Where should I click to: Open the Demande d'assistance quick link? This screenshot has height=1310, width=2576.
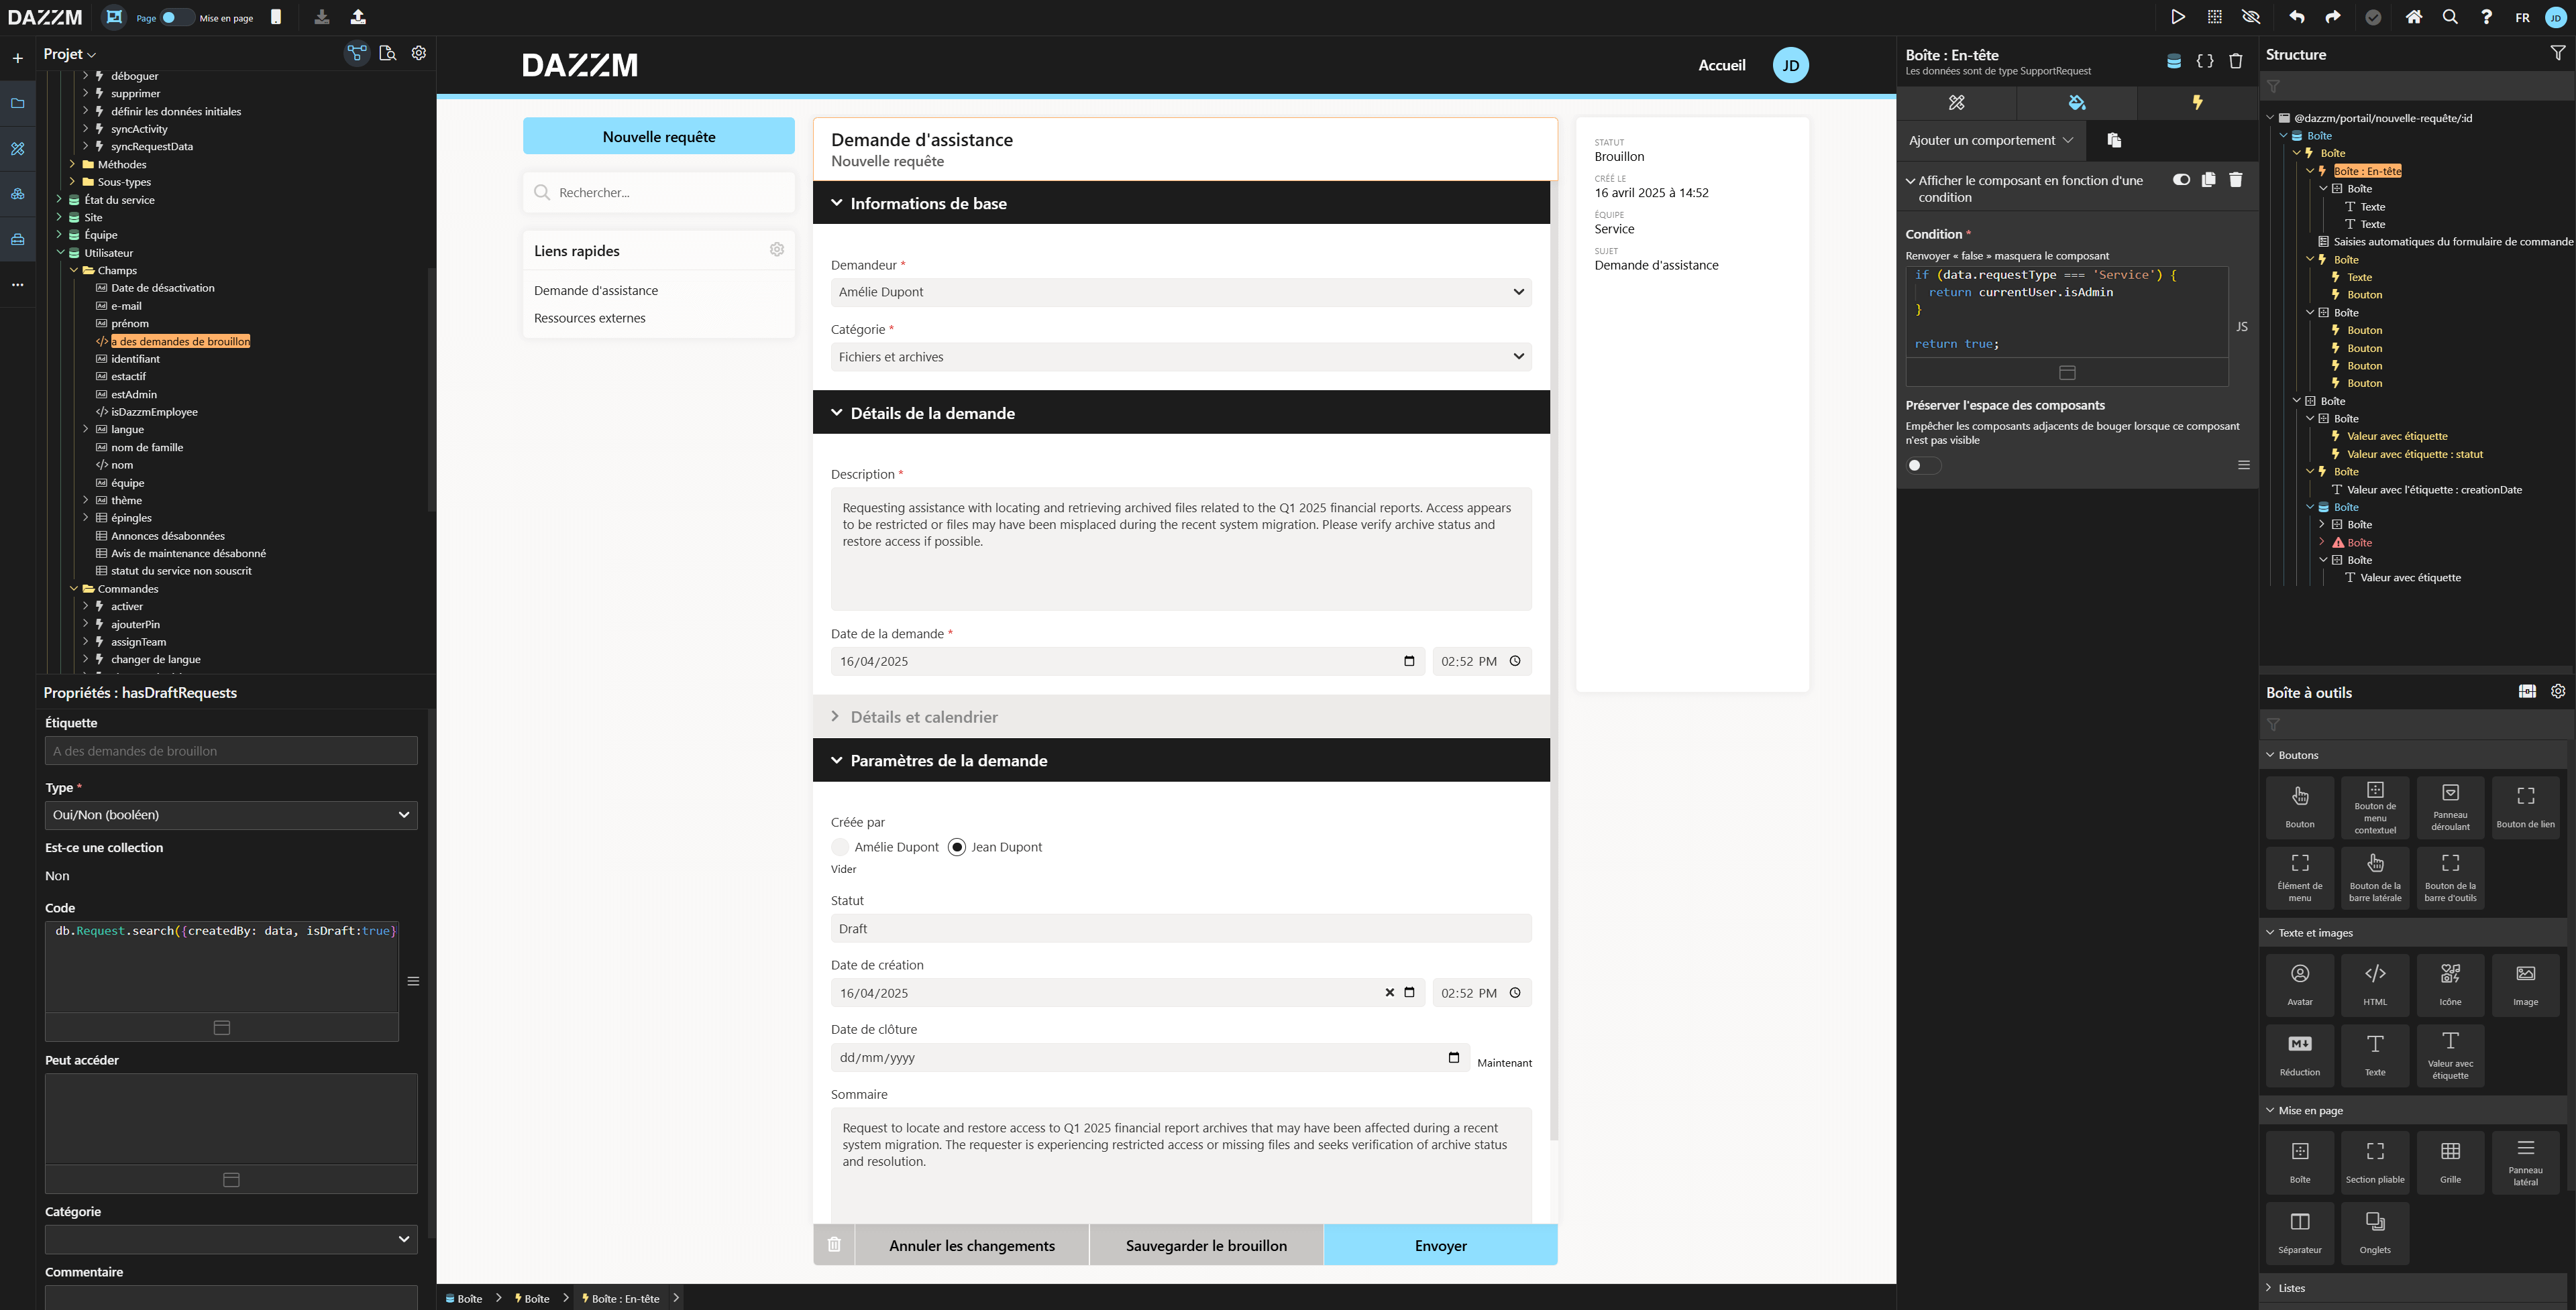point(596,291)
